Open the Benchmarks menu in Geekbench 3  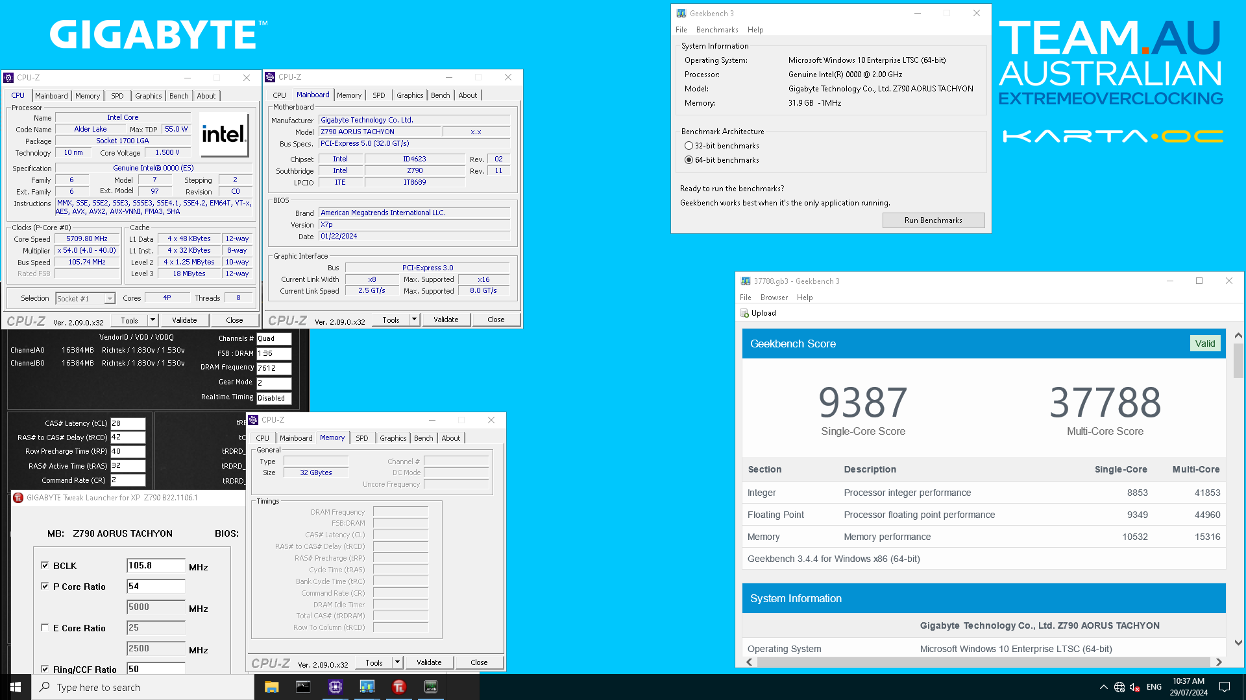point(717,30)
